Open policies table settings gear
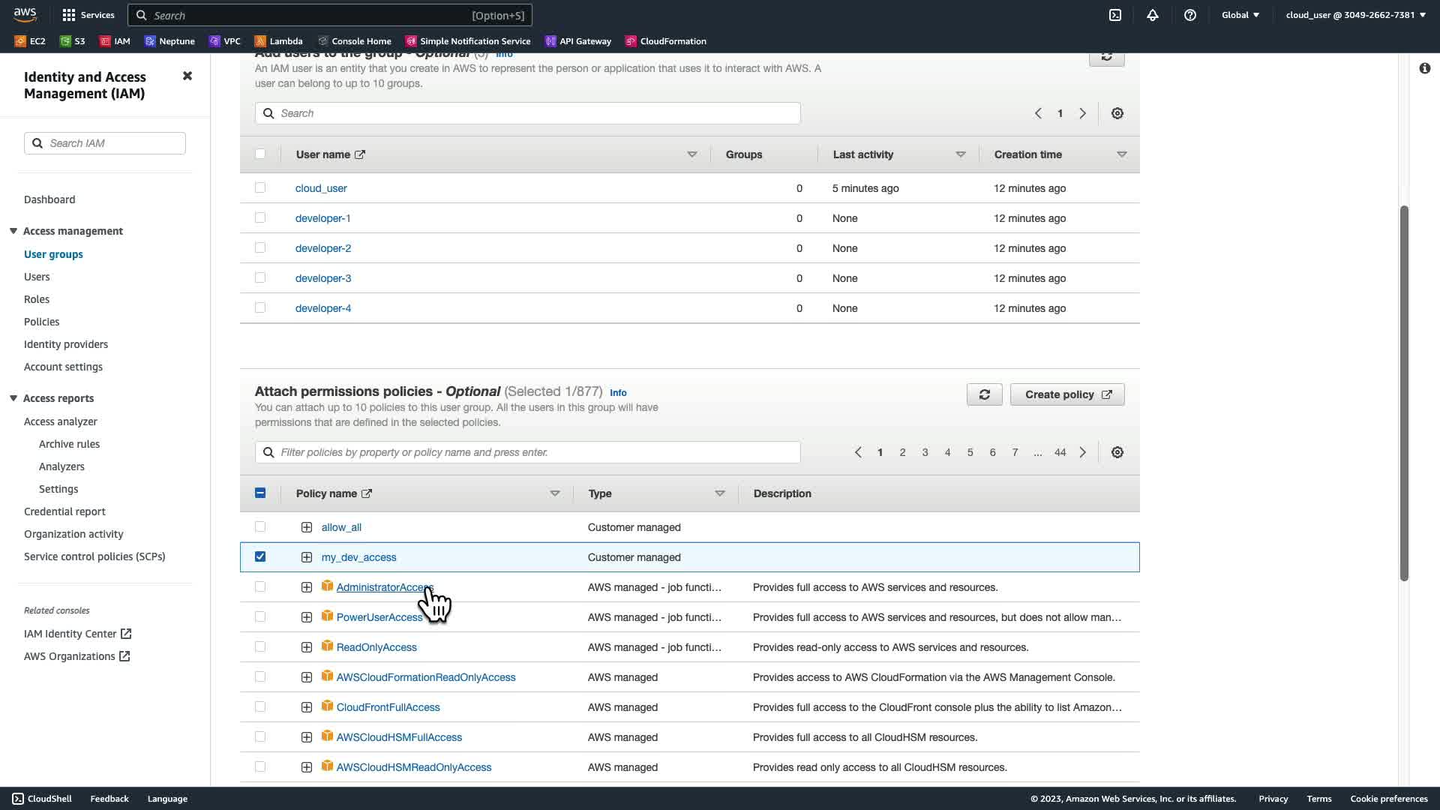This screenshot has height=810, width=1440. (x=1117, y=452)
